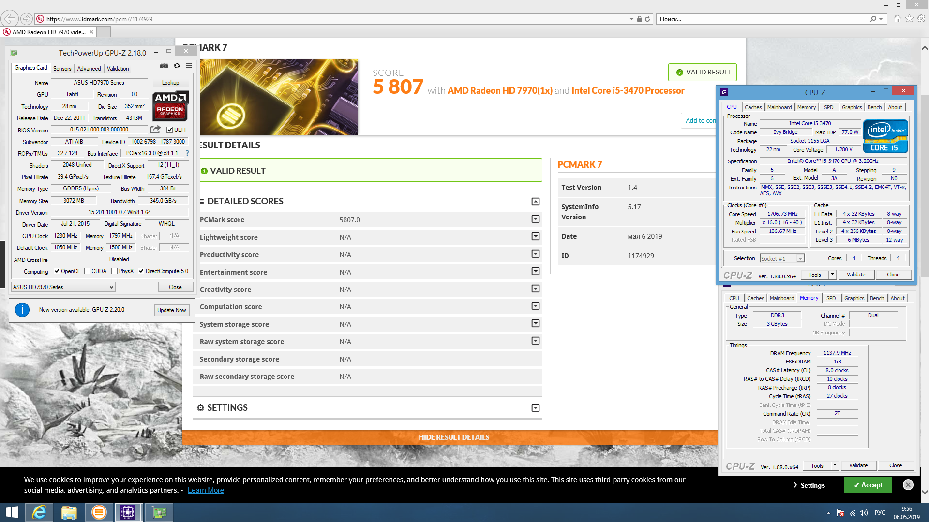Click the address bar lock icon
929x522 pixels.
point(640,19)
